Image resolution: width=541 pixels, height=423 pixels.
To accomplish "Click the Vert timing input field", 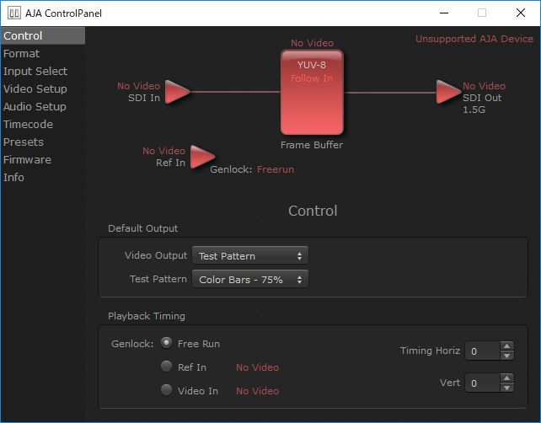I will click(x=483, y=383).
